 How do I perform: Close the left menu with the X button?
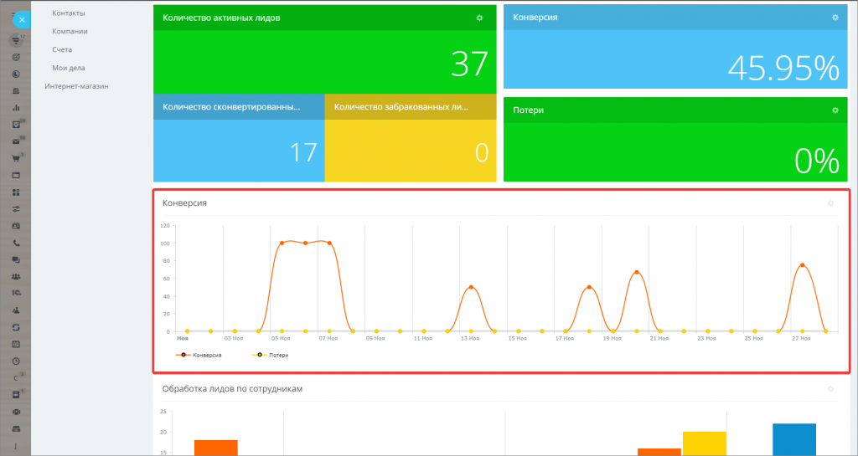[x=22, y=18]
